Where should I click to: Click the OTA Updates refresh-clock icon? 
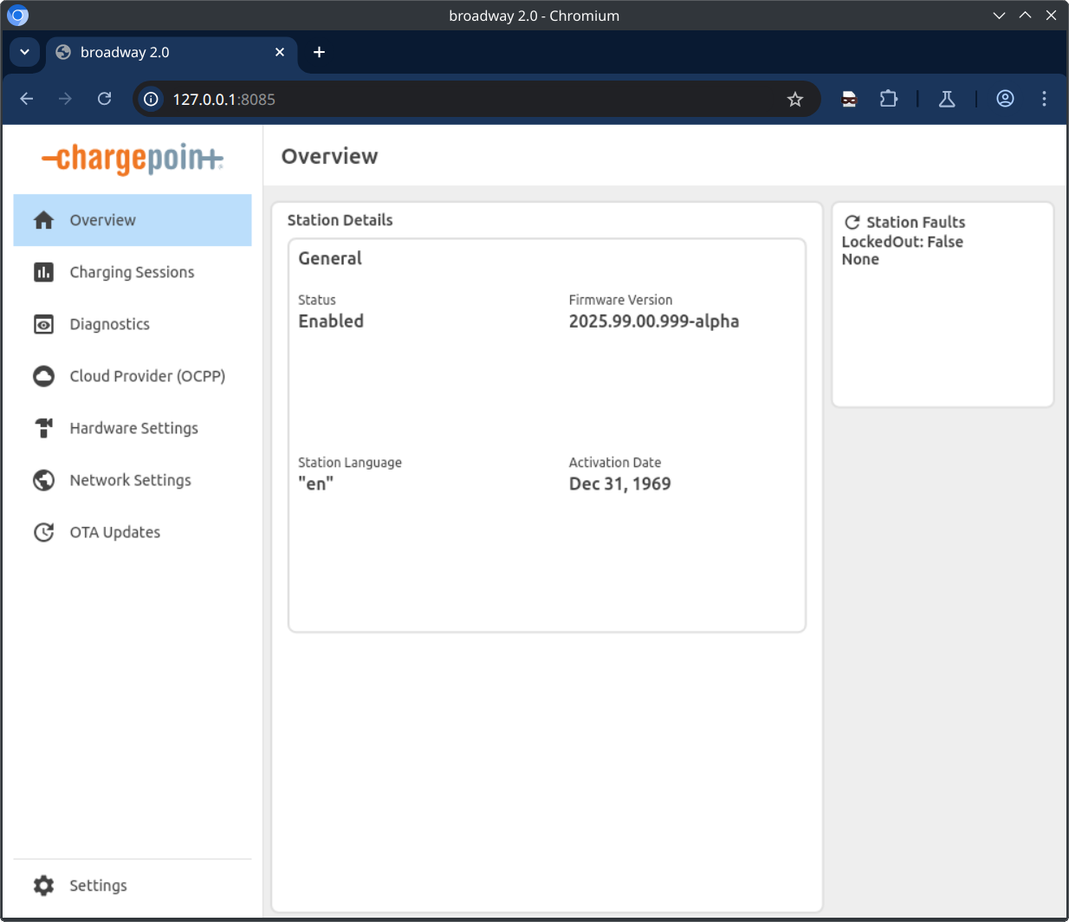43,532
